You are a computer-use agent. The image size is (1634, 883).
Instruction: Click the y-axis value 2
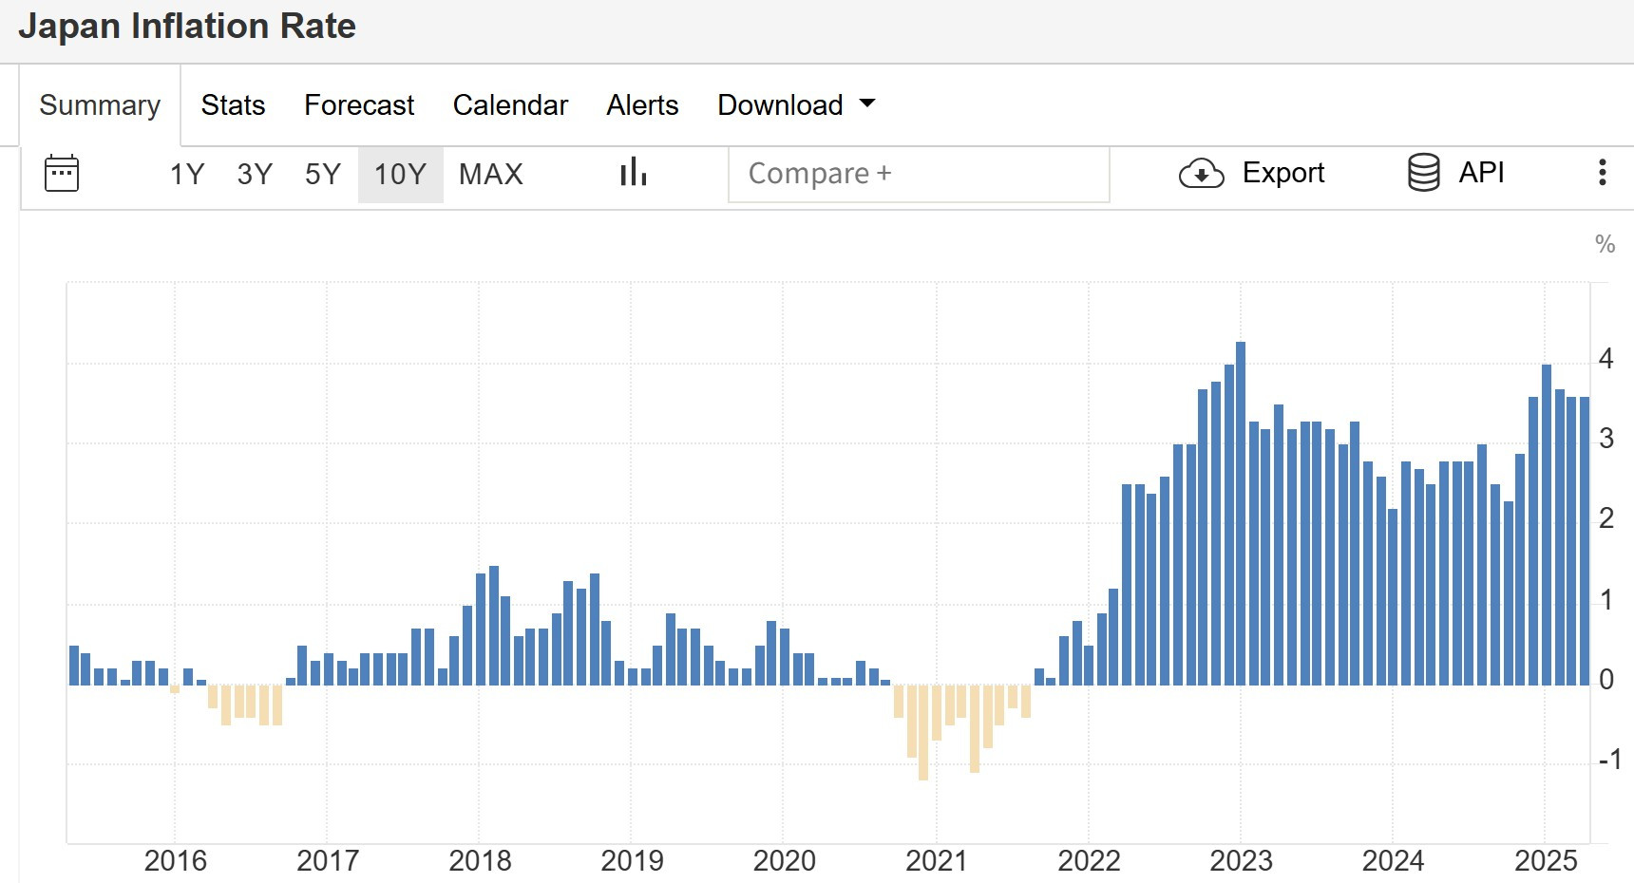(1606, 518)
